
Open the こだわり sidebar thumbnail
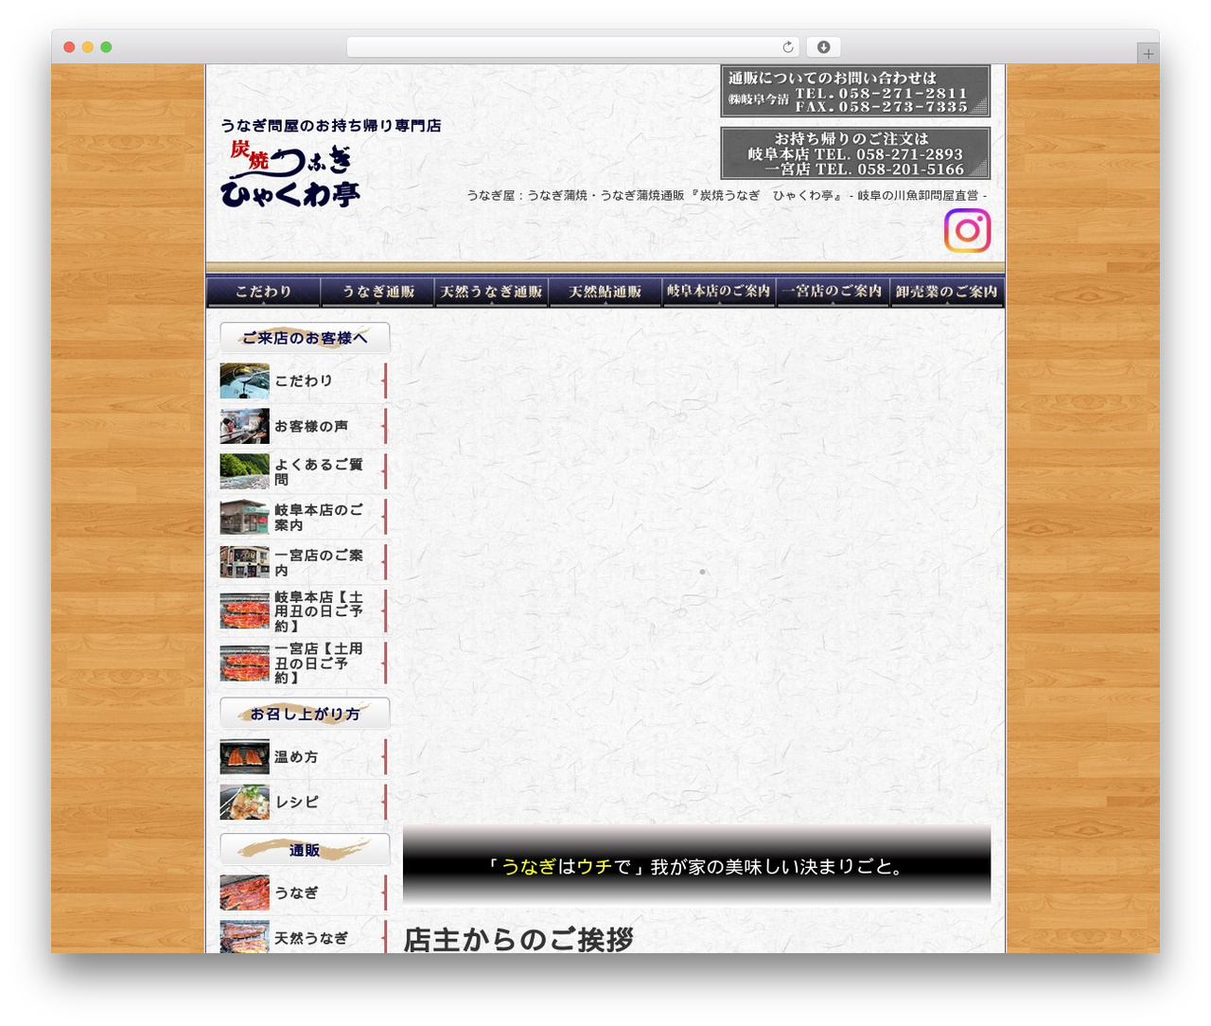coord(244,380)
